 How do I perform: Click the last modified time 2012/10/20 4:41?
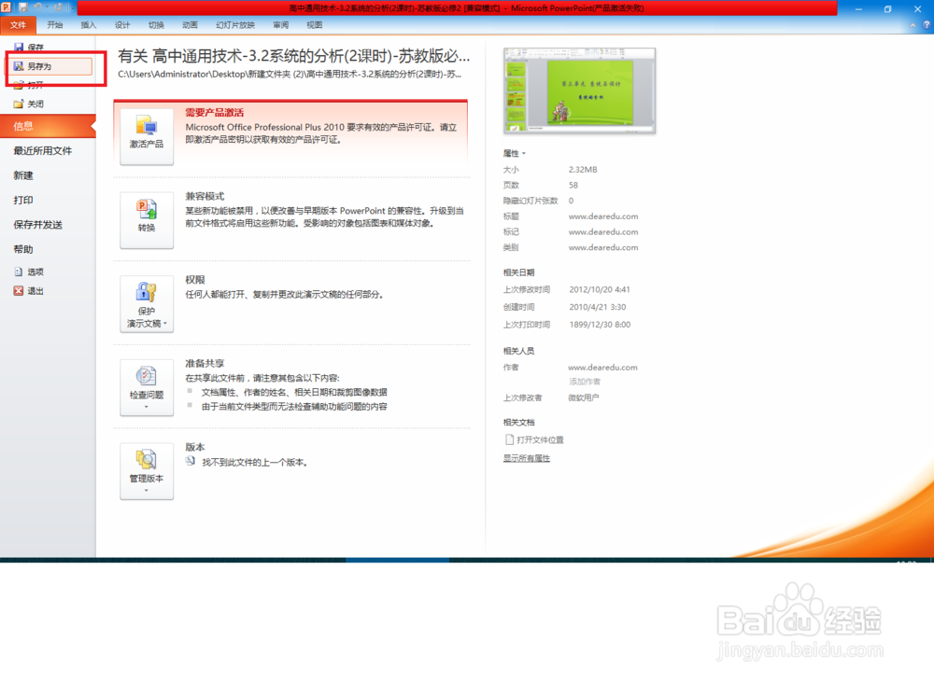pyautogui.click(x=600, y=290)
